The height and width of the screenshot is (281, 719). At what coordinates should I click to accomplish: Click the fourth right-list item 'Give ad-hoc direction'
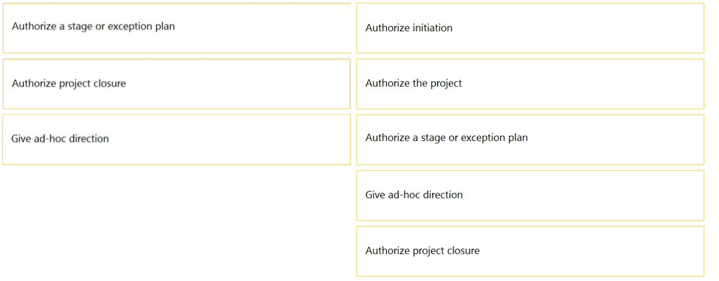pos(530,195)
